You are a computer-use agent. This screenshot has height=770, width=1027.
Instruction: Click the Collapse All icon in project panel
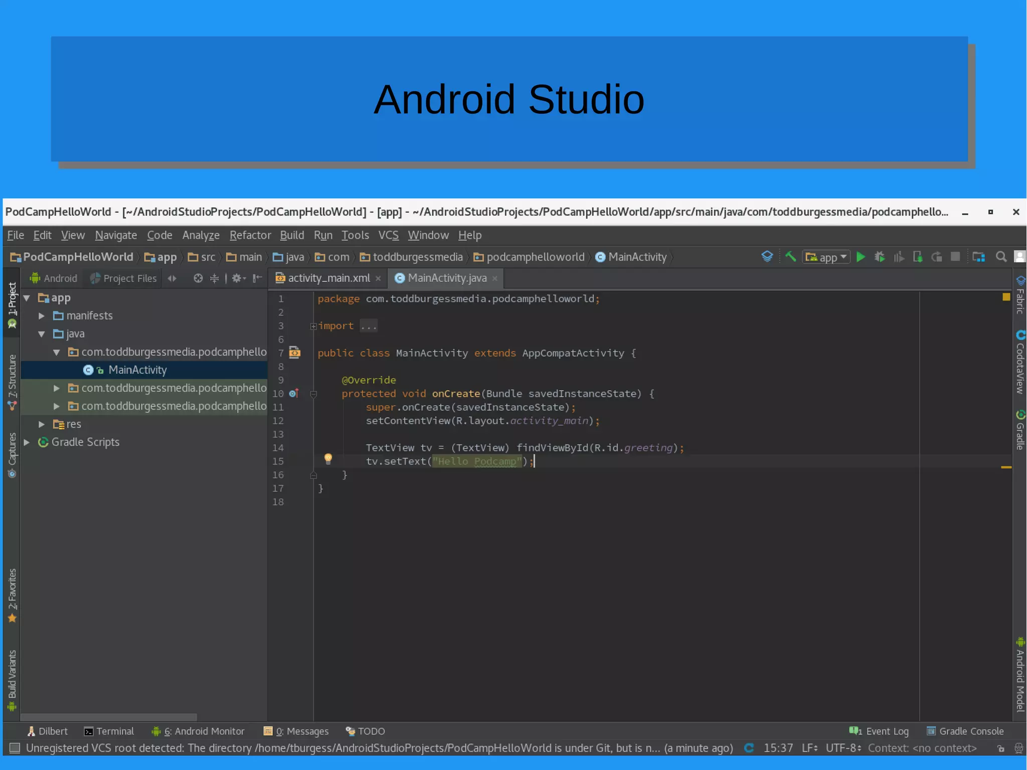point(214,278)
